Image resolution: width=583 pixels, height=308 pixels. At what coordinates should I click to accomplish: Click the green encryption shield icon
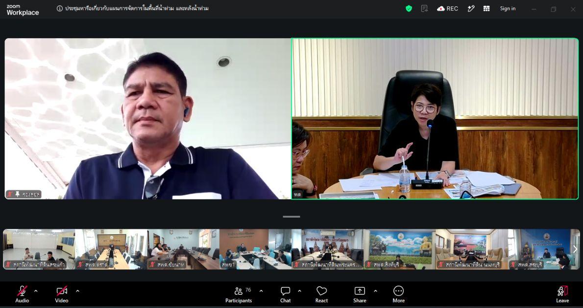[x=409, y=8]
